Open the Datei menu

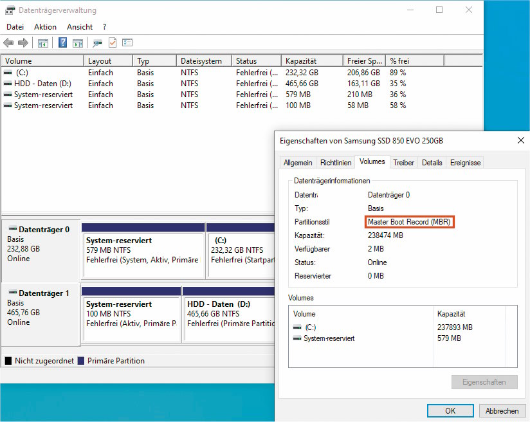point(15,27)
